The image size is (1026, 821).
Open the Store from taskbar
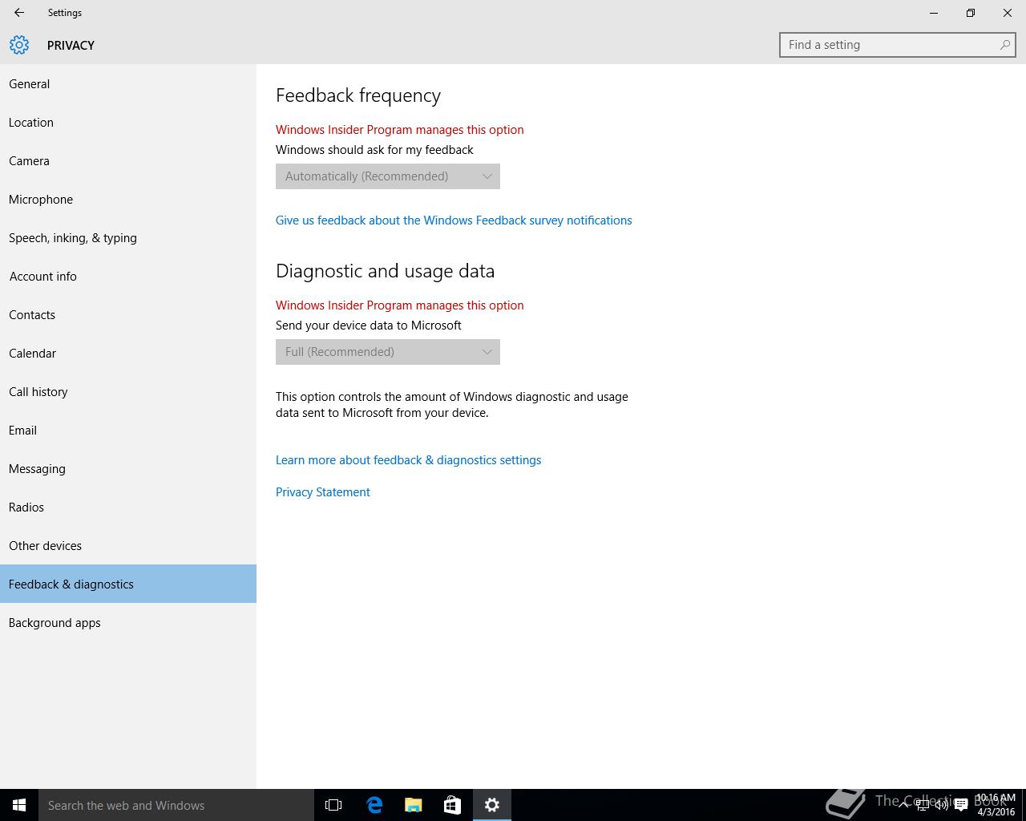point(452,805)
